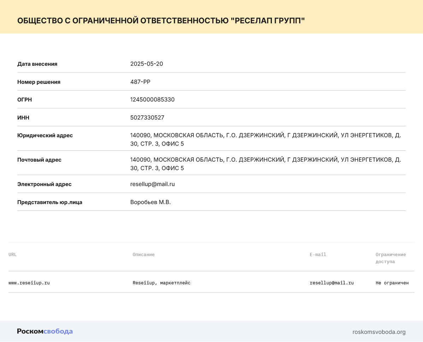The image size is (423, 342).
Task: Click the Ограничение доступа column header
Action: [391, 258]
